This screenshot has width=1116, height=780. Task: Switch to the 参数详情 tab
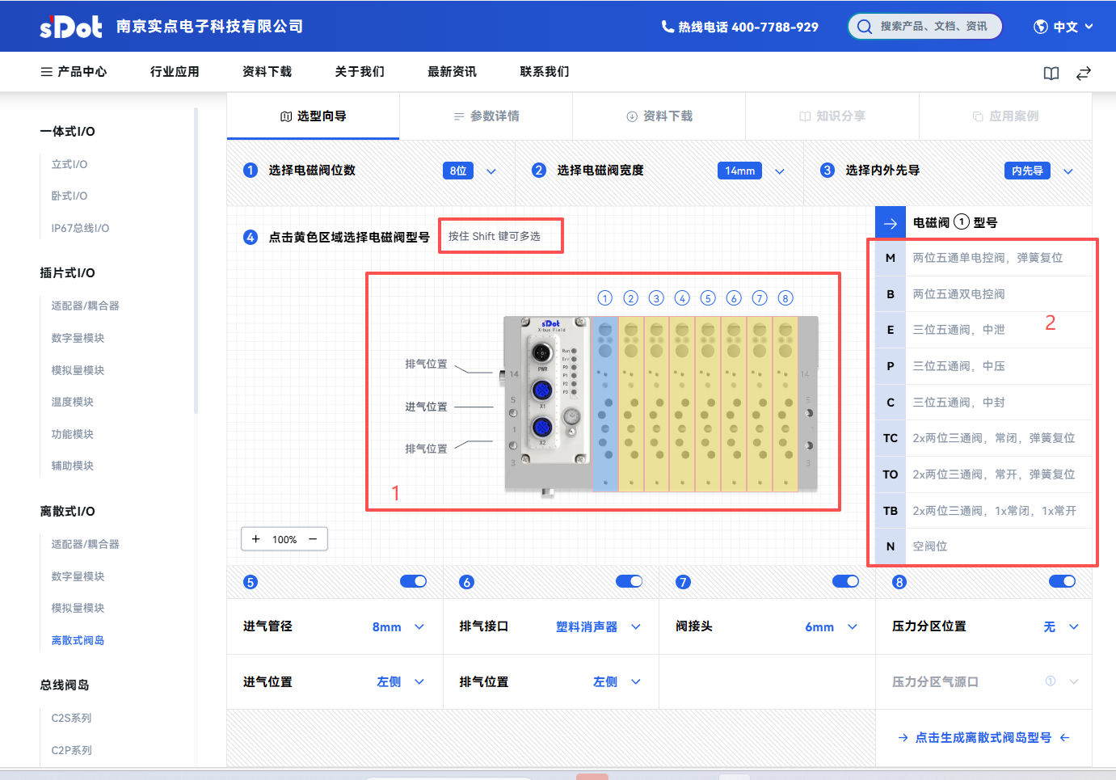pyautogui.click(x=486, y=116)
